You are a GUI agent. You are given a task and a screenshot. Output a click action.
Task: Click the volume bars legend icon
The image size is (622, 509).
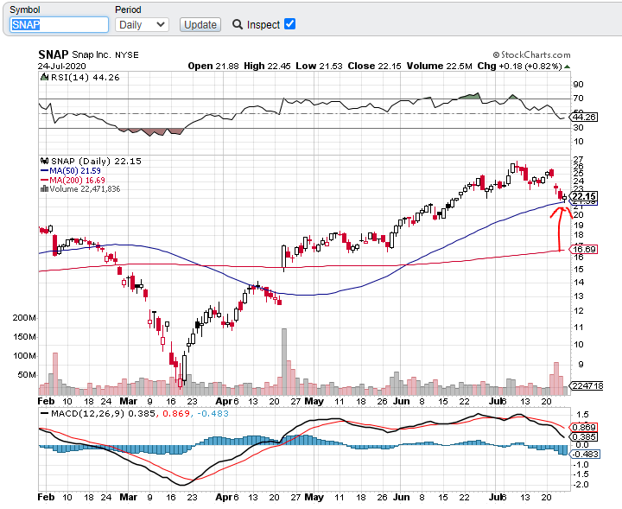[x=44, y=189]
